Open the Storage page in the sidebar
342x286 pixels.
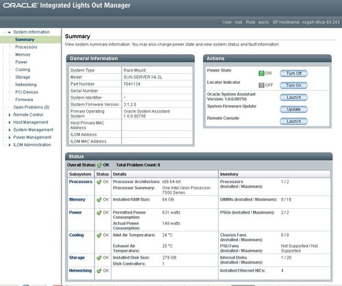click(x=23, y=77)
